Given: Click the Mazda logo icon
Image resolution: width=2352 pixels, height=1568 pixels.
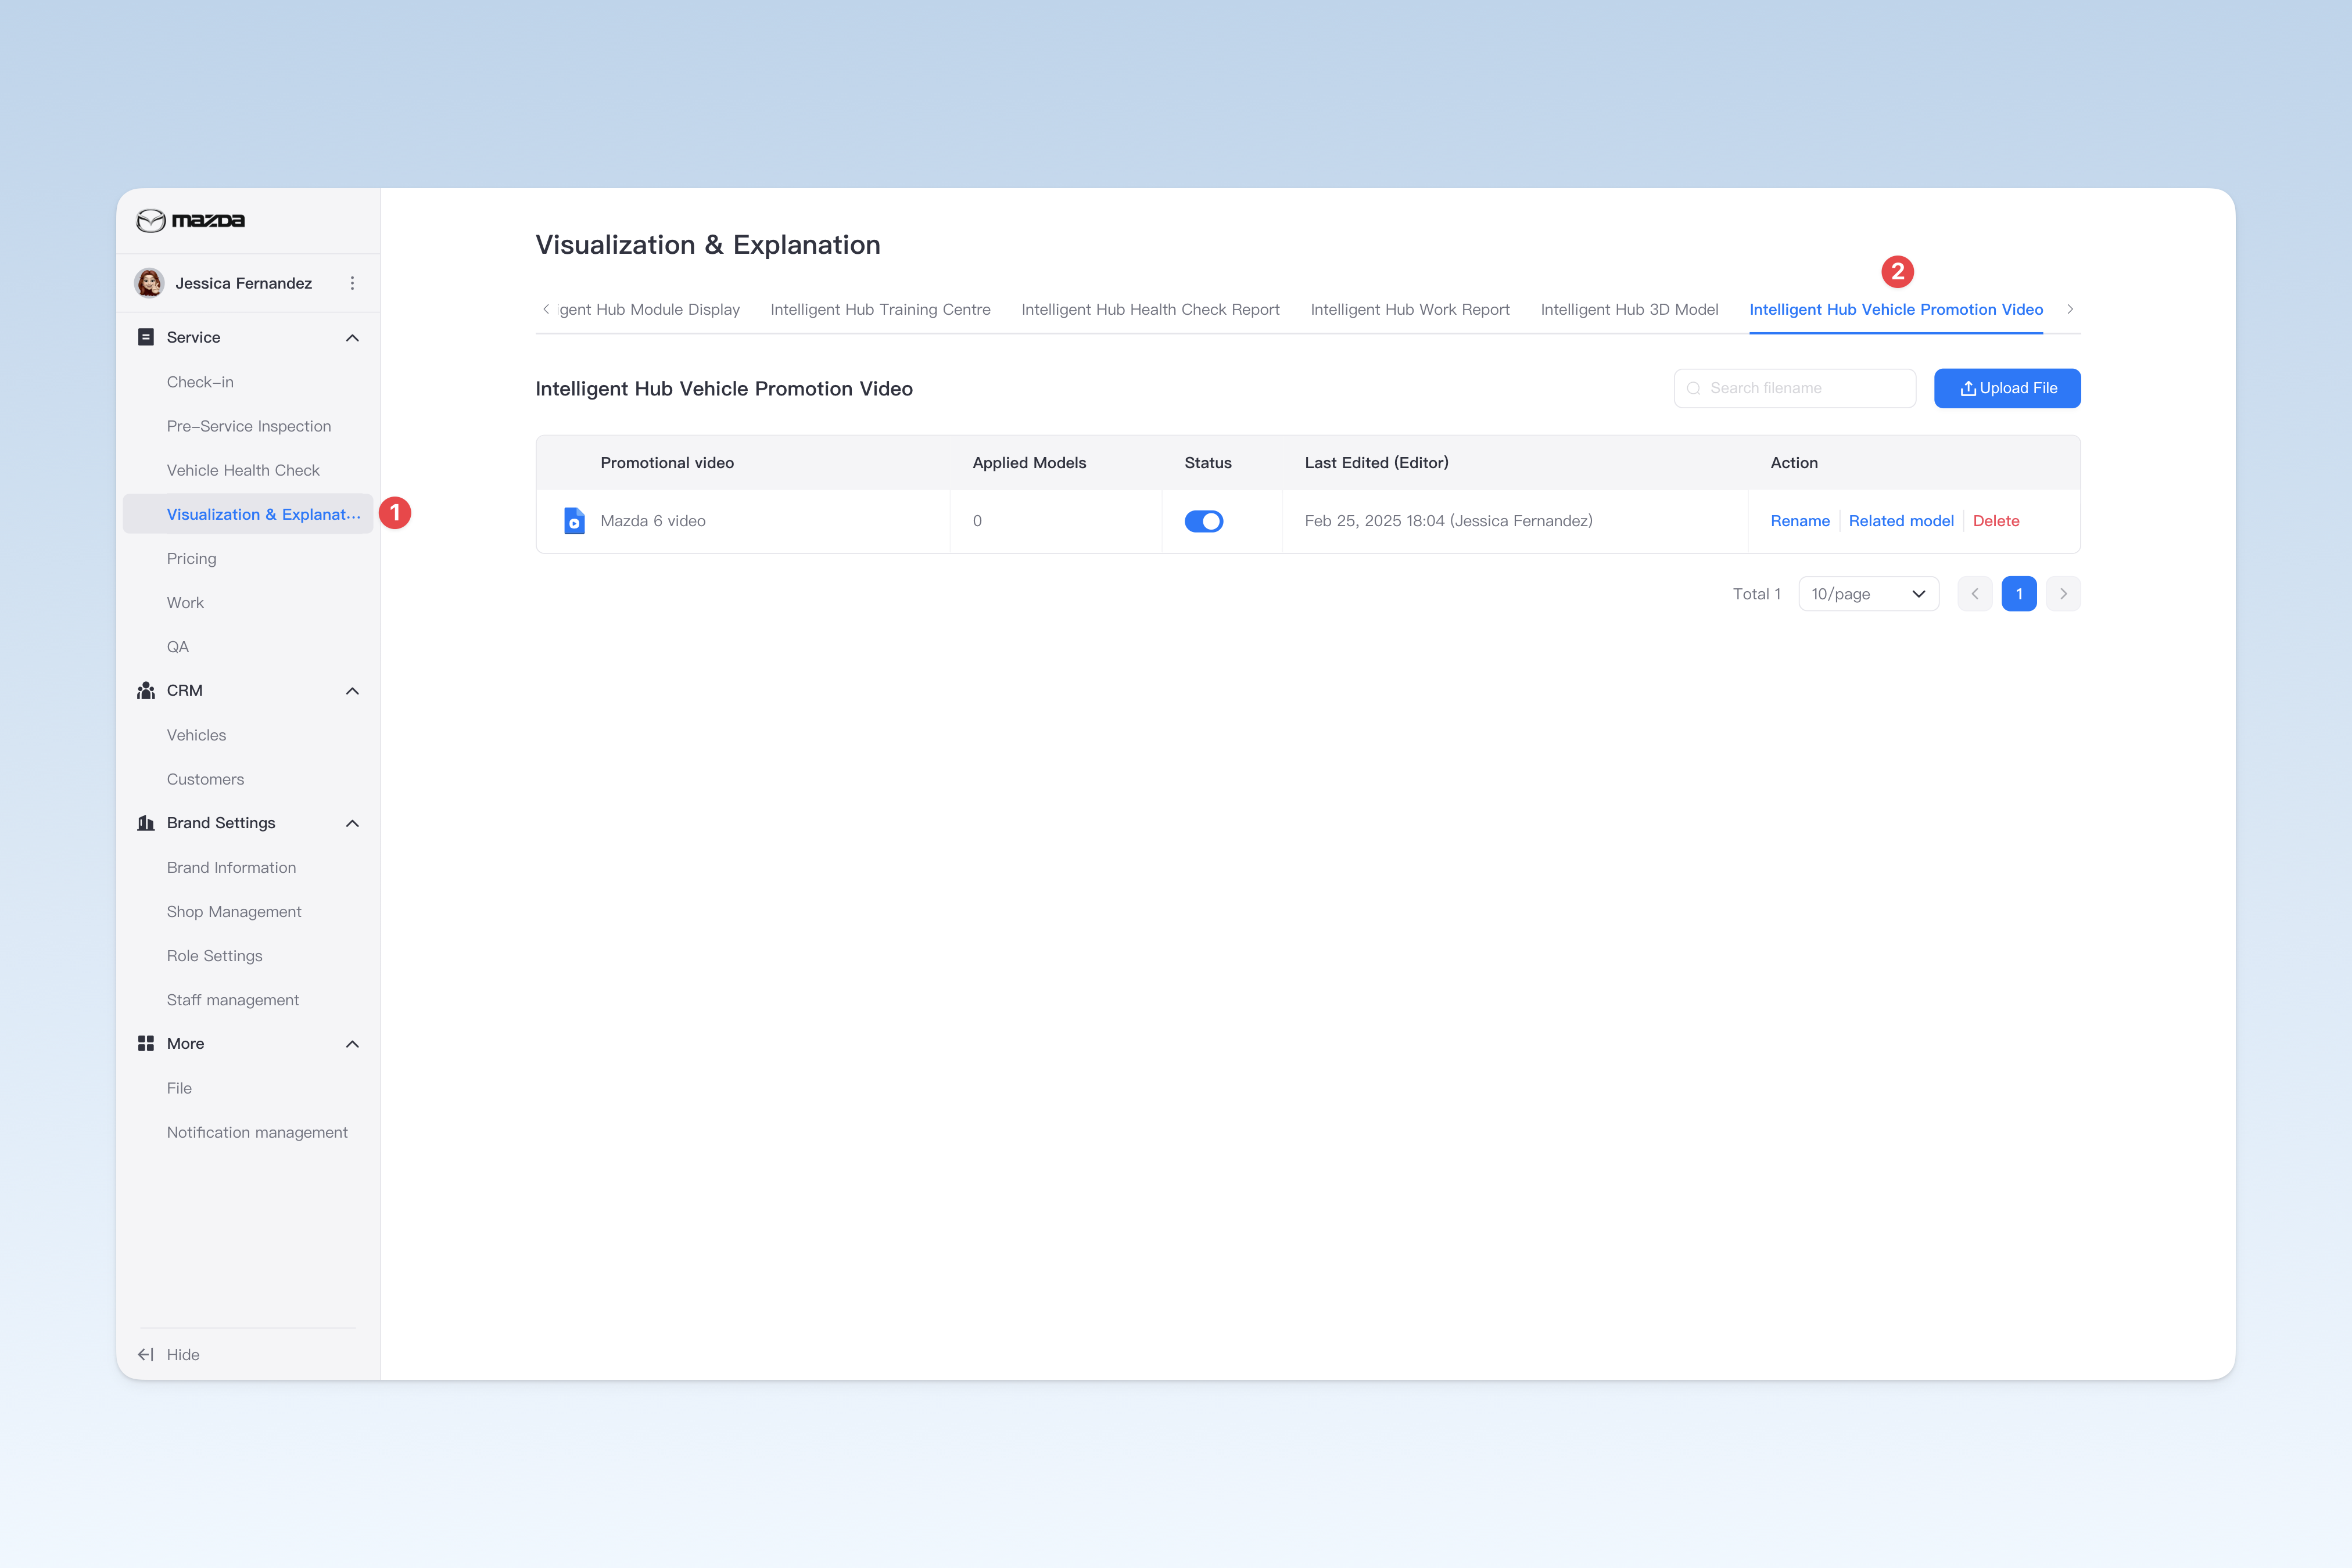Looking at the screenshot, I should point(150,220).
